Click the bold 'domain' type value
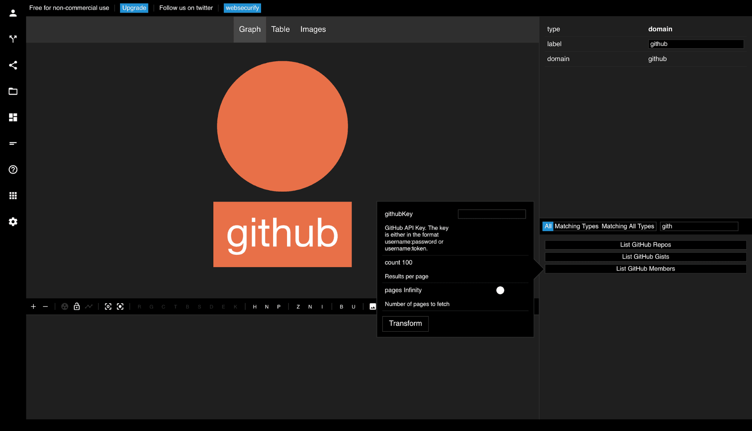752x431 pixels. pos(660,29)
